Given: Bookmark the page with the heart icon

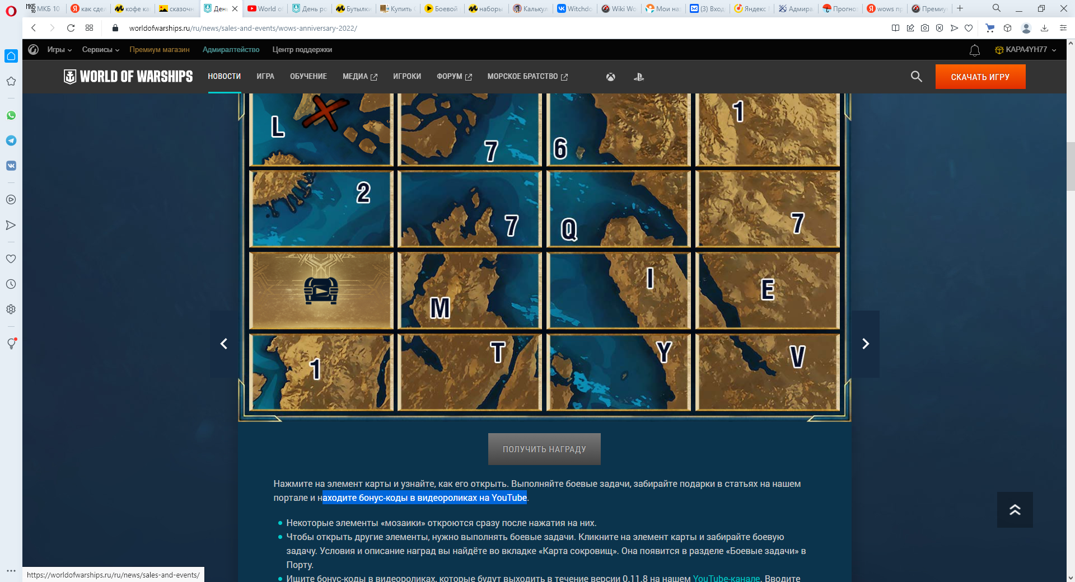Looking at the screenshot, I should [969, 28].
